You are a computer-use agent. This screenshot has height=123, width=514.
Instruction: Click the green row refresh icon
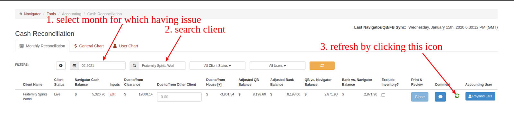(x=457, y=96)
